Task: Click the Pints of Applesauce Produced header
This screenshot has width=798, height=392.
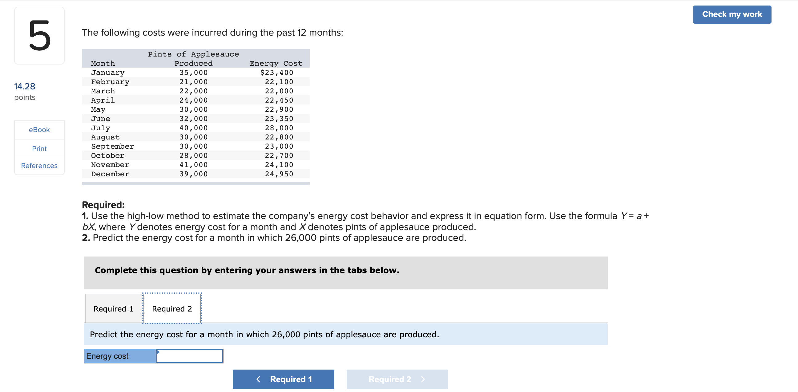Action: 193,59
